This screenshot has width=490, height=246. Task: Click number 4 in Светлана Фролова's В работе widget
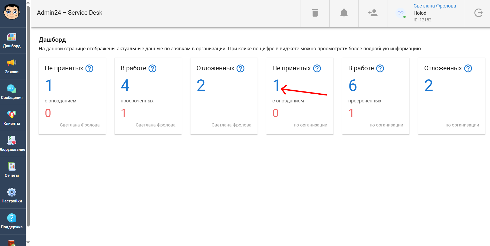point(125,86)
